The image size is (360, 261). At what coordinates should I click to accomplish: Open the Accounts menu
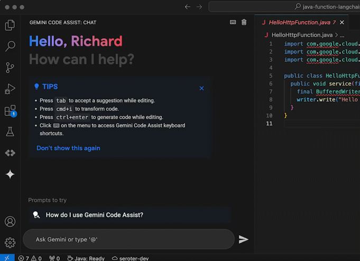tap(10, 222)
